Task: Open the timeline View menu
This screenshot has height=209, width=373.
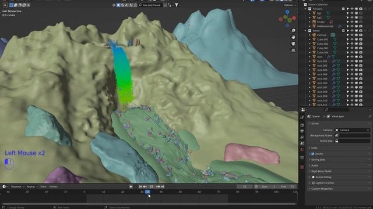Action: pos(43,187)
